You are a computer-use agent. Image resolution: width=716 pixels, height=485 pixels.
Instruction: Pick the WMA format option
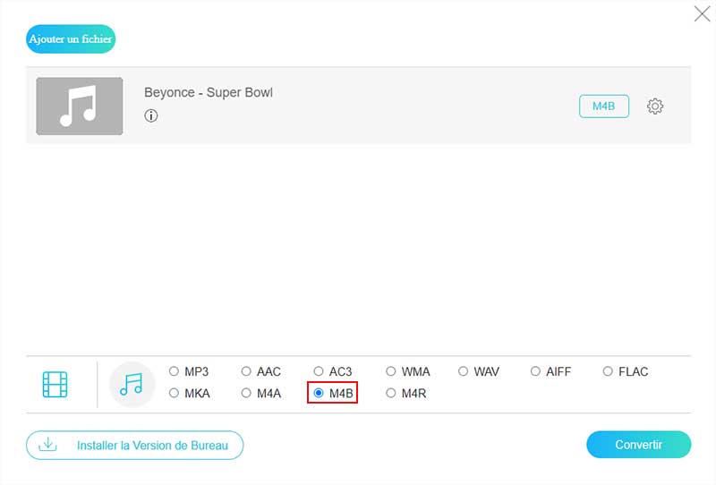click(x=392, y=371)
